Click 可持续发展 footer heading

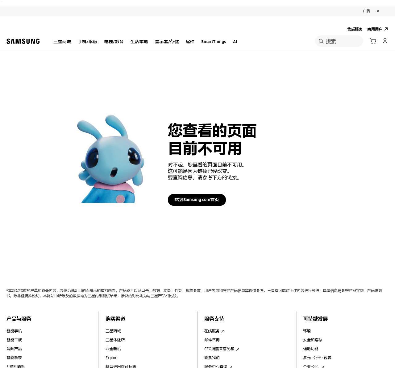315,319
